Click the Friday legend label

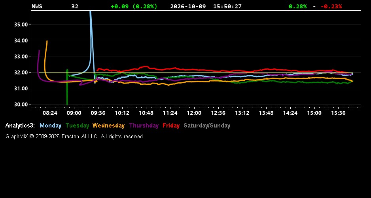pos(171,126)
